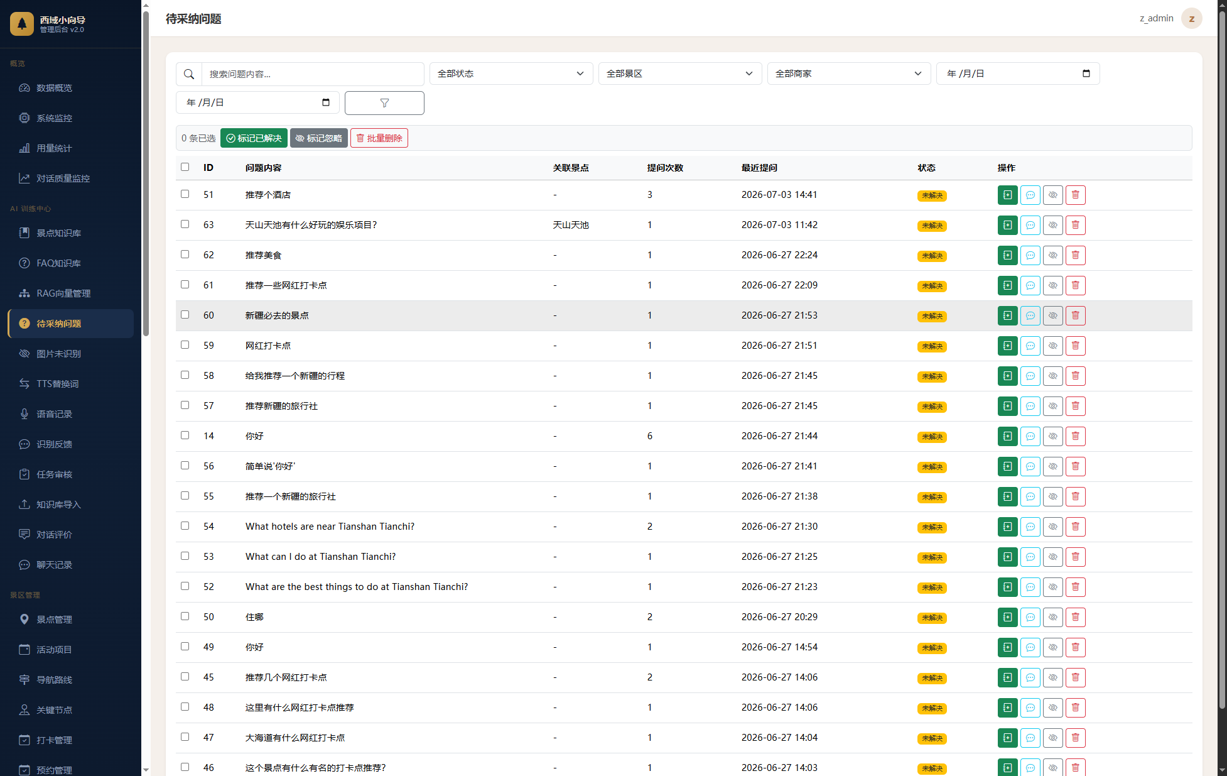Viewport: 1227px width, 776px height.
Task: Click the 批量删除 button
Action: click(x=379, y=138)
